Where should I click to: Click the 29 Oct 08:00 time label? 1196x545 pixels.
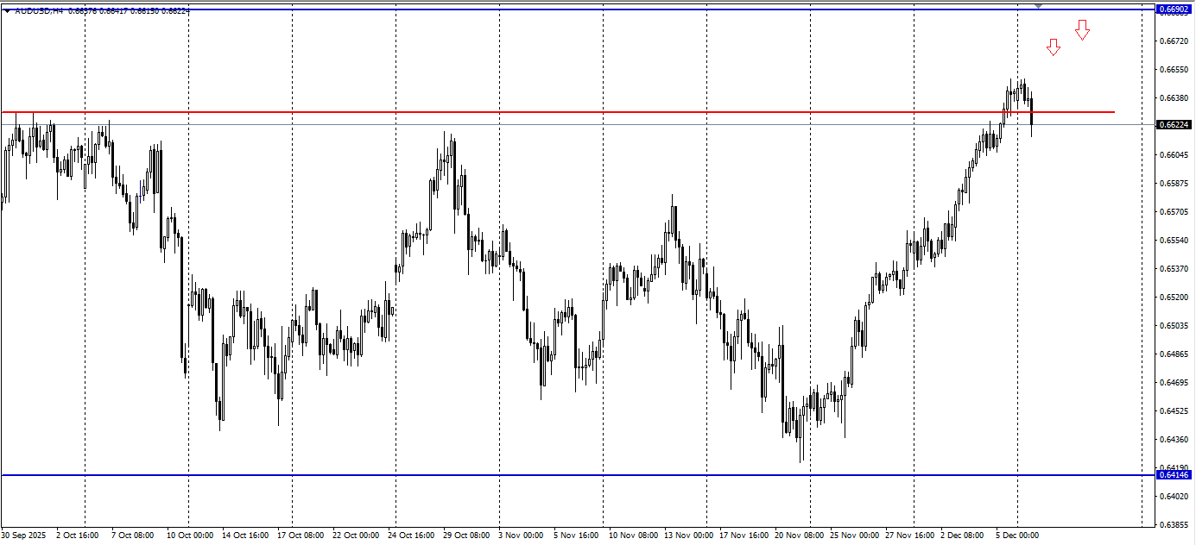tap(466, 536)
